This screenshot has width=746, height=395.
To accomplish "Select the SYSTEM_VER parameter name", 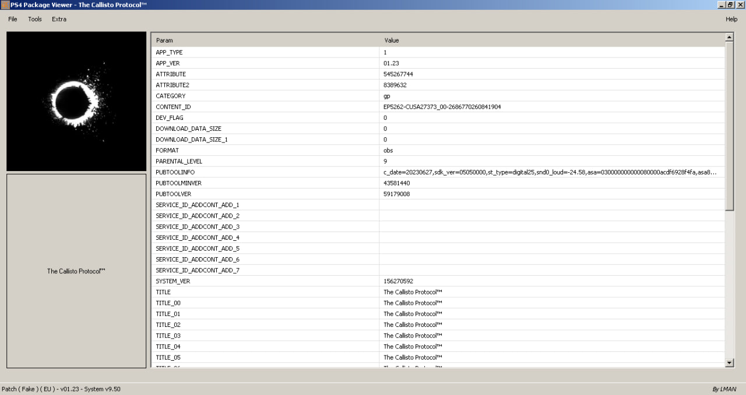I will click(x=173, y=281).
